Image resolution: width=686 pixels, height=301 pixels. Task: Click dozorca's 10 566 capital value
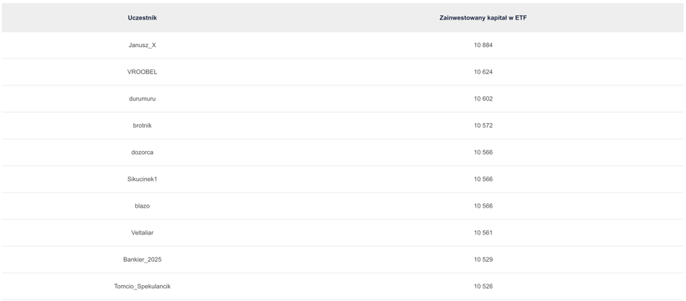483,152
